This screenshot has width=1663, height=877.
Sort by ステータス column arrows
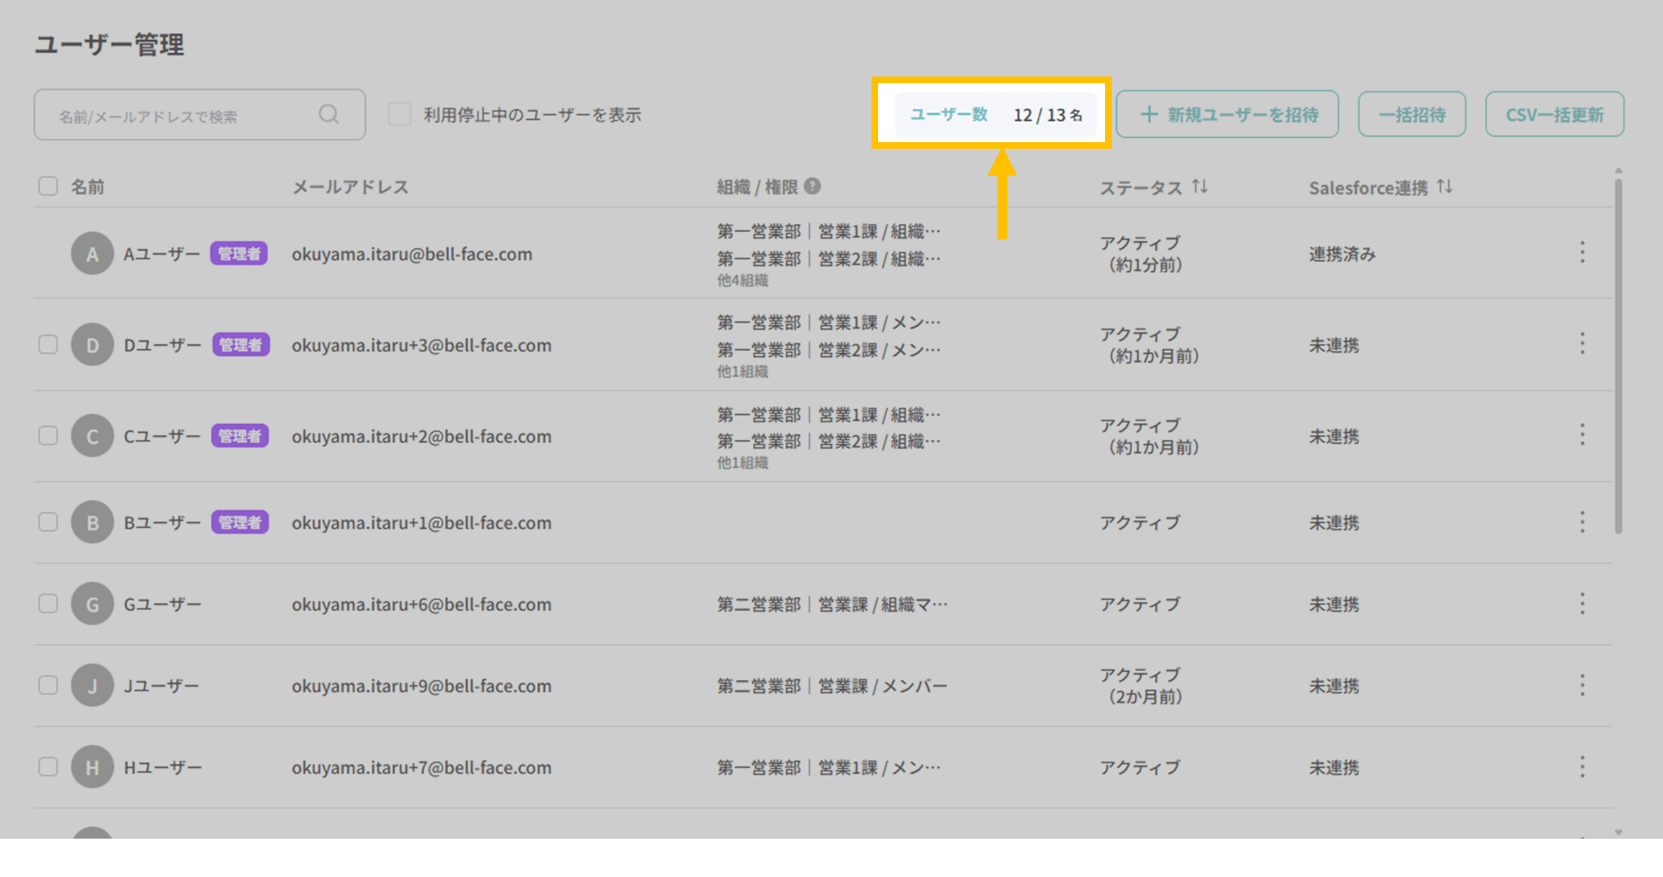tap(1199, 187)
